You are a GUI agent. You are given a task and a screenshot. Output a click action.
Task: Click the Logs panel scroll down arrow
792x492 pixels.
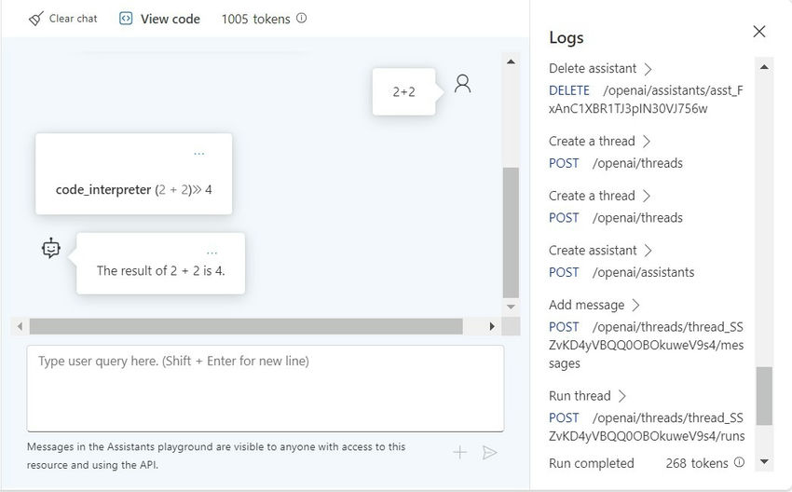(764, 461)
